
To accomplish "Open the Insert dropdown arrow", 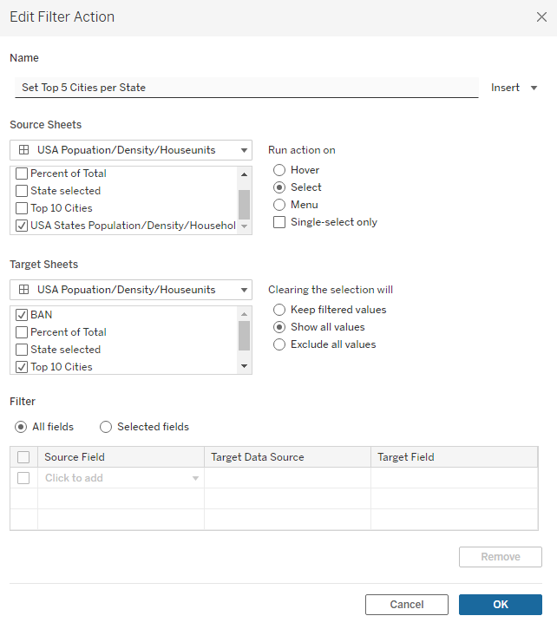I will (534, 88).
